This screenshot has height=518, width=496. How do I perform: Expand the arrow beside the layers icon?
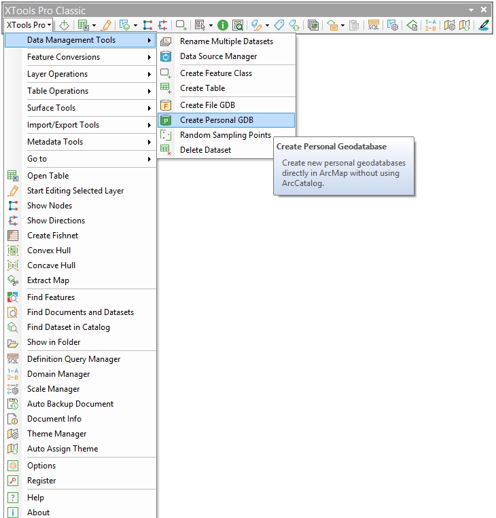(136, 25)
